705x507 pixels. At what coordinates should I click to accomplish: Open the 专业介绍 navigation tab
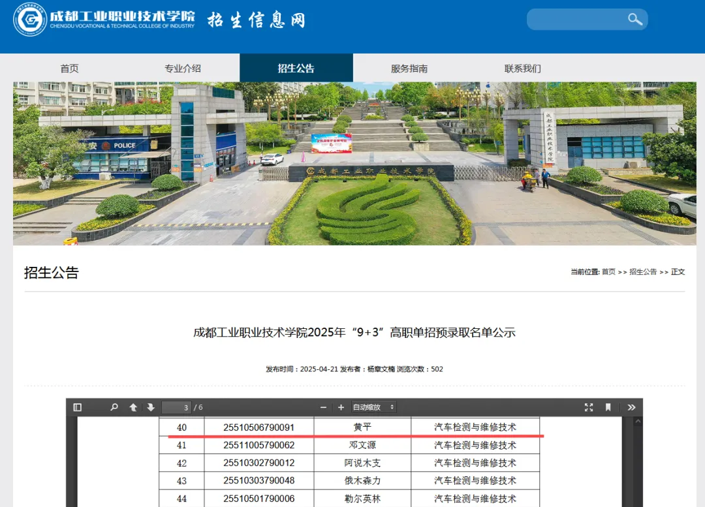coord(183,69)
